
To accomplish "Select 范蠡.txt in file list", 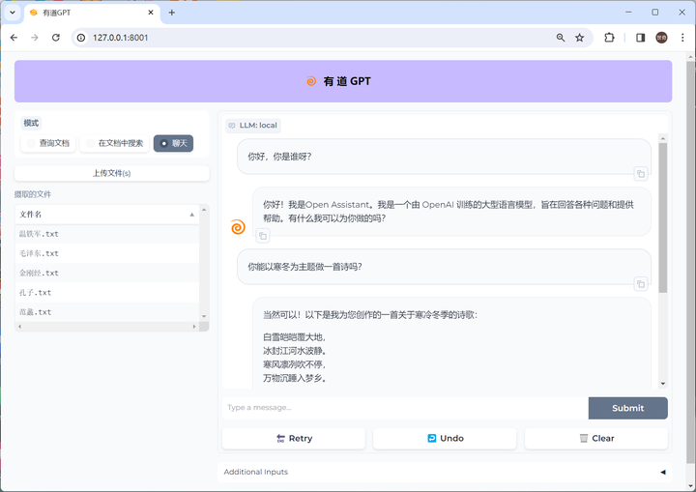I will tap(107, 312).
